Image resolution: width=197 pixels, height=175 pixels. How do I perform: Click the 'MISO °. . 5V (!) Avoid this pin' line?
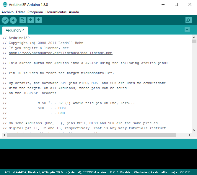[x=69, y=103]
